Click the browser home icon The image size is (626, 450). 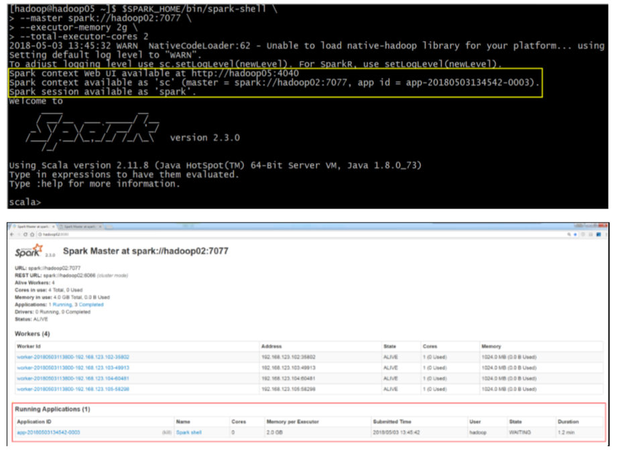tap(32, 235)
